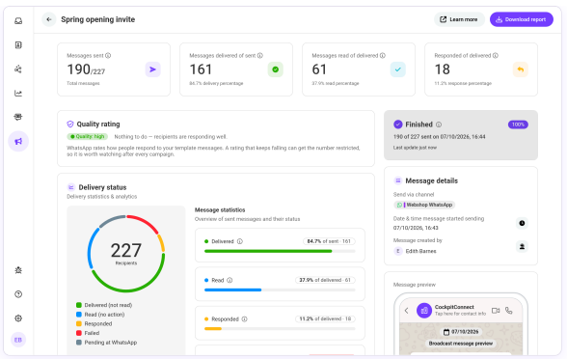
Task: Click the "84.7% of sent · 161" badge
Action: point(329,241)
